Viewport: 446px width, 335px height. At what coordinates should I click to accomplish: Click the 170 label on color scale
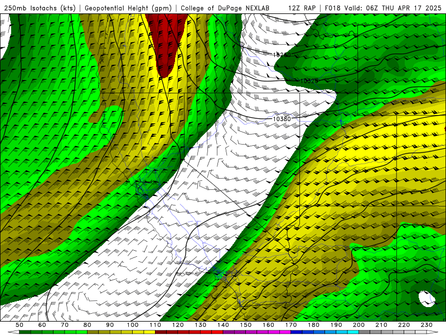(291, 325)
